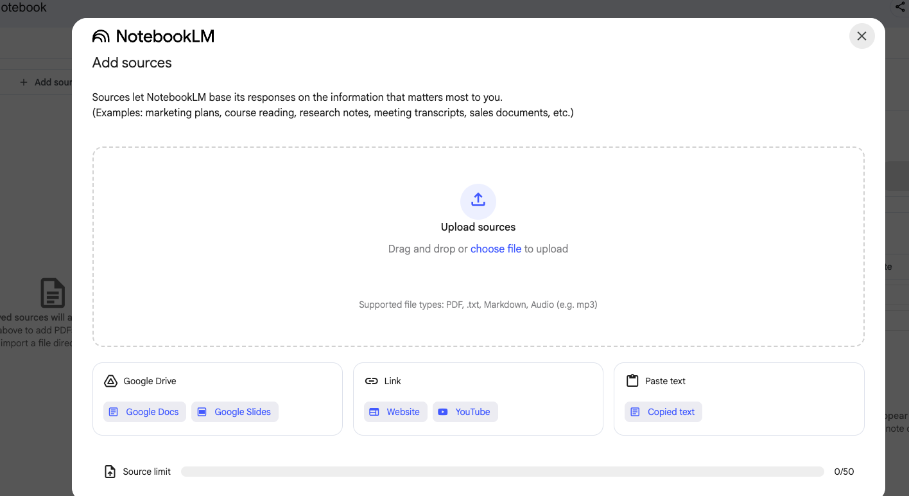Click the Source limit label
Image resolution: width=909 pixels, height=496 pixels.
tap(147, 472)
